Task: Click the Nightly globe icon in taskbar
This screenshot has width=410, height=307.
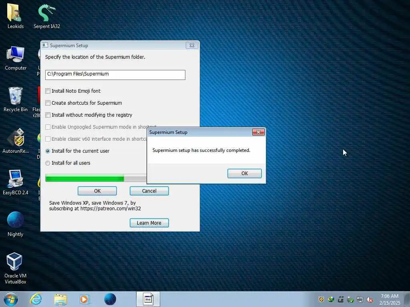Action: [110, 299]
